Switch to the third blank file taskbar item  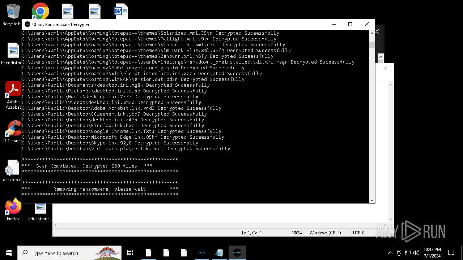[184, 253]
